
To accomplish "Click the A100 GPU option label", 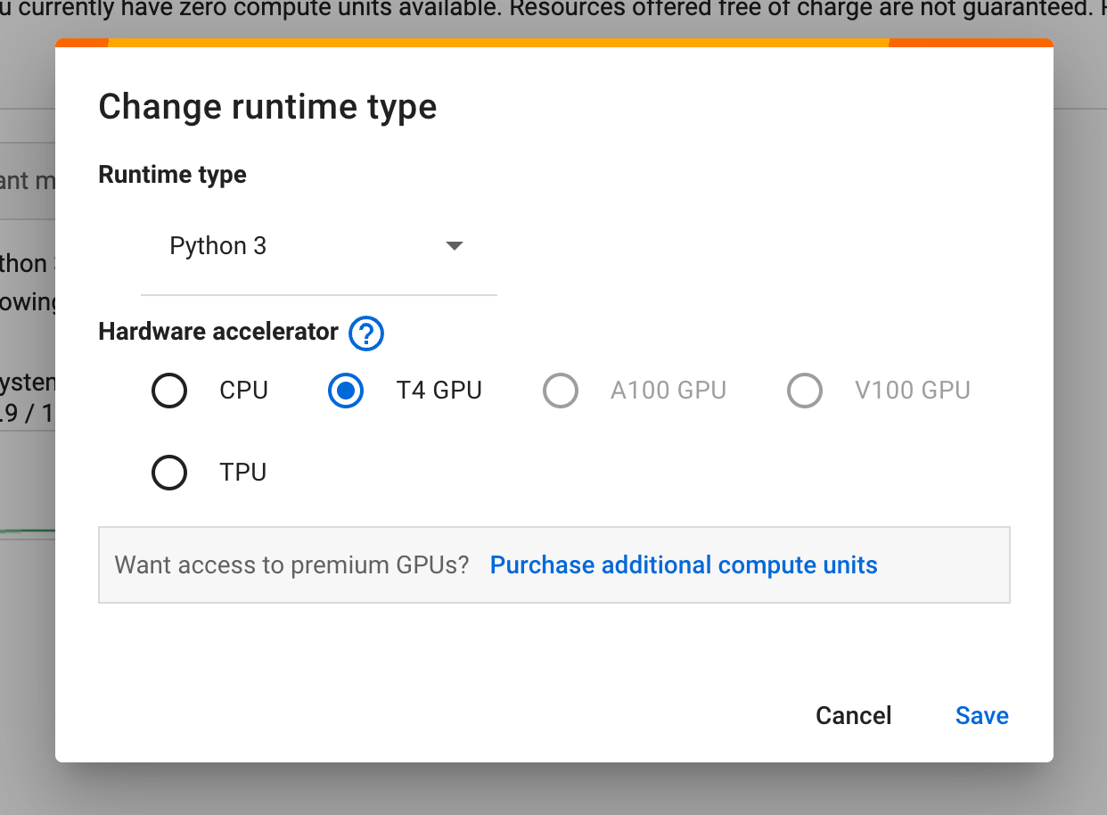I will click(668, 391).
